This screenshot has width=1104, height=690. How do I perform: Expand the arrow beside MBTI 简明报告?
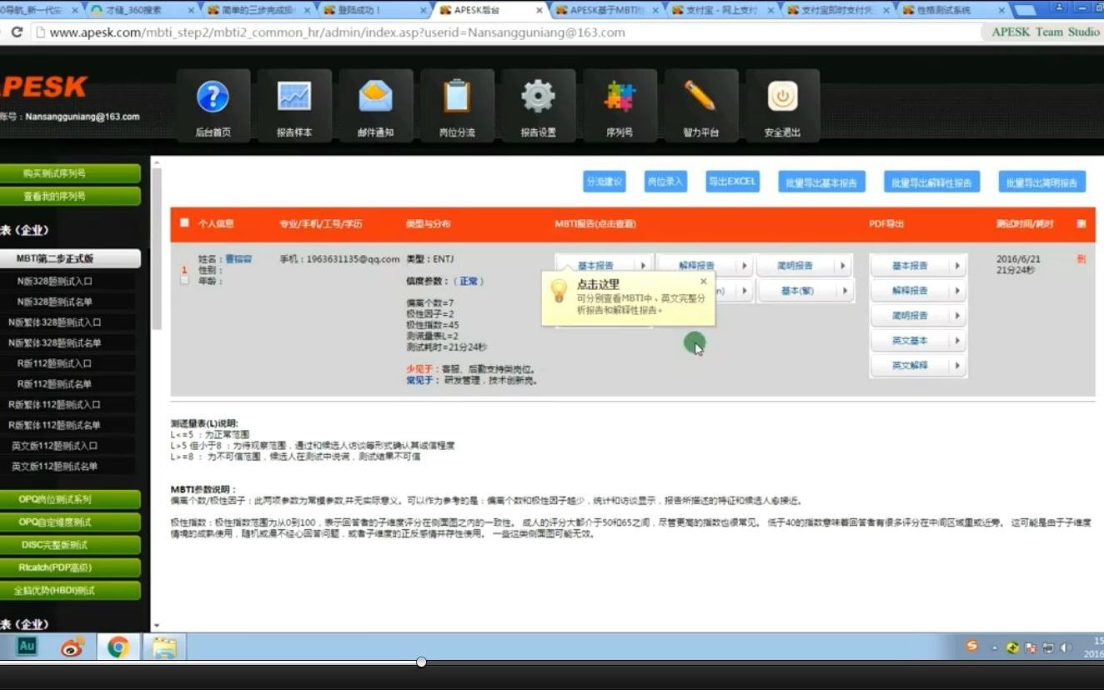pyautogui.click(x=844, y=266)
